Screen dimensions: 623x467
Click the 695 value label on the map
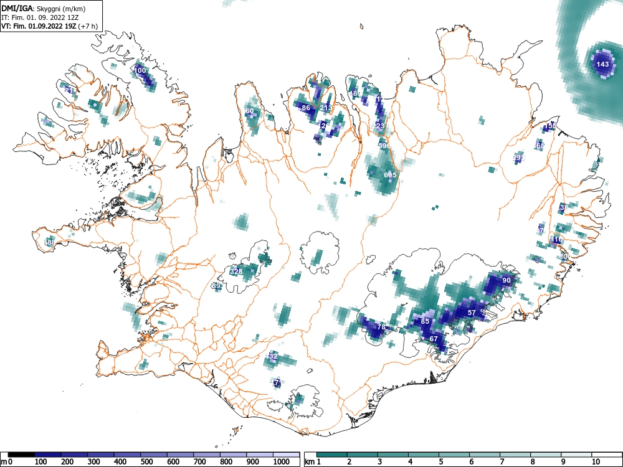click(390, 175)
